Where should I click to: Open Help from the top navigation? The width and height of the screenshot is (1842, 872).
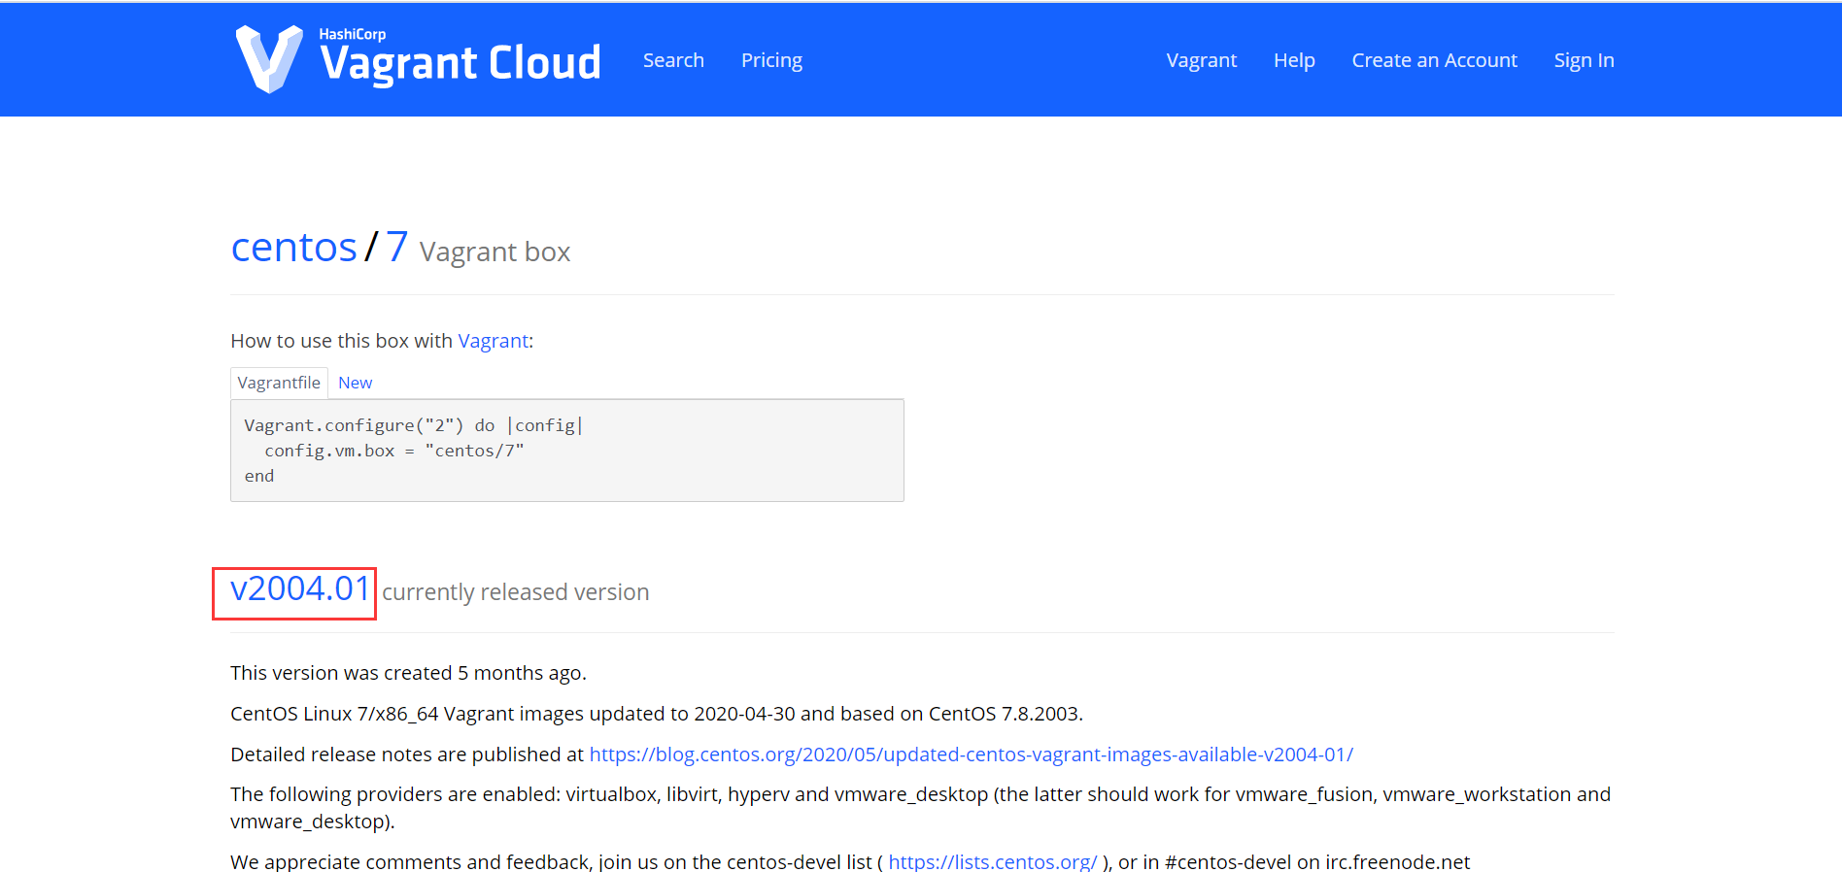[1294, 60]
